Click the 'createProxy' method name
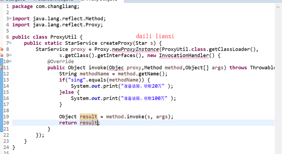 click(x=116, y=43)
